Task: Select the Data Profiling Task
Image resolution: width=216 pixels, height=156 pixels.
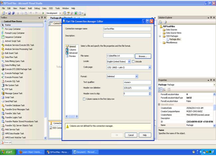Action: [x=13, y=65]
